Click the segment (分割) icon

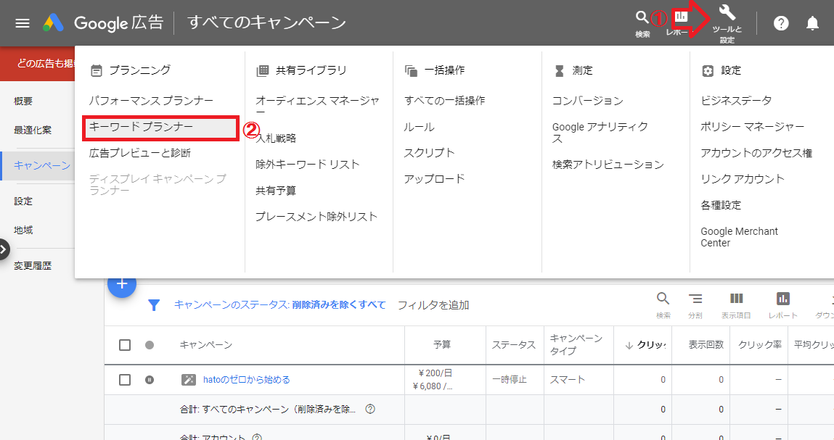[695, 299]
